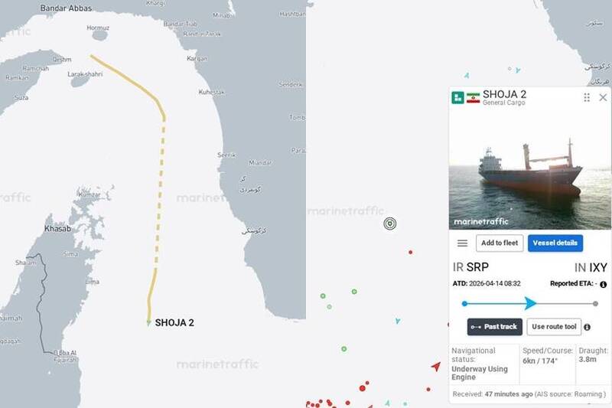Open Vessel details
This screenshot has height=408, width=612.
(555, 243)
